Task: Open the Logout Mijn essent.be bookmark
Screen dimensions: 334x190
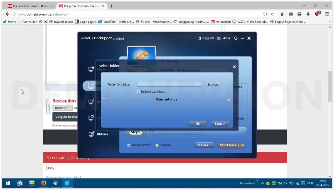Action: click(x=288, y=22)
